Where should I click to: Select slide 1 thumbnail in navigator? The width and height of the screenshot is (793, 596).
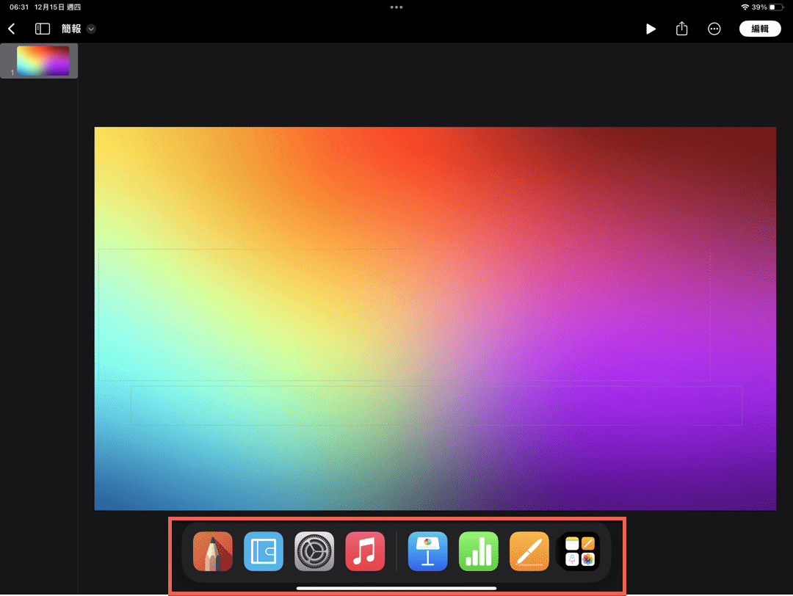point(43,61)
